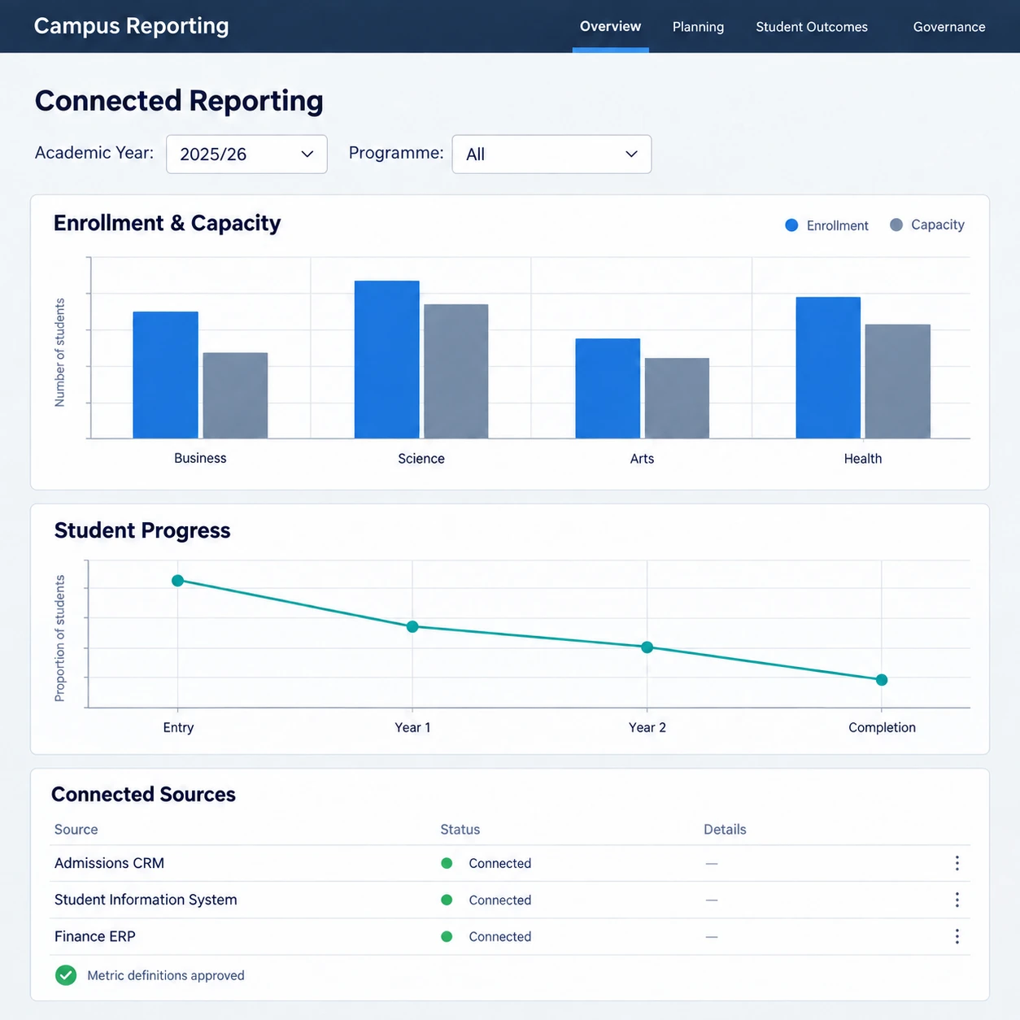Click the Details column header
This screenshot has width=1020, height=1020.
725,829
